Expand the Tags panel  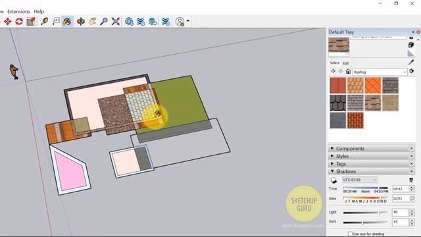(x=332, y=163)
